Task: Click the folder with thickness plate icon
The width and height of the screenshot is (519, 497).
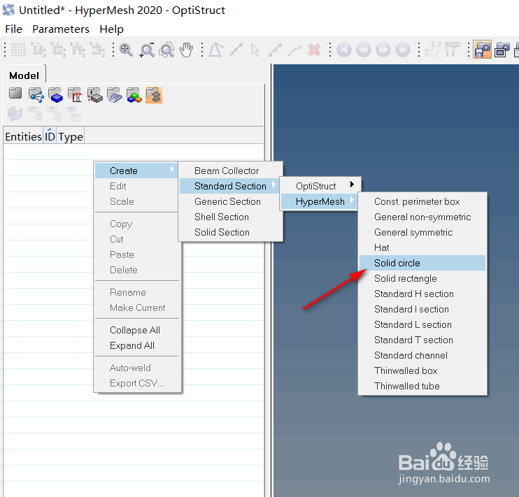Action: tap(94, 95)
